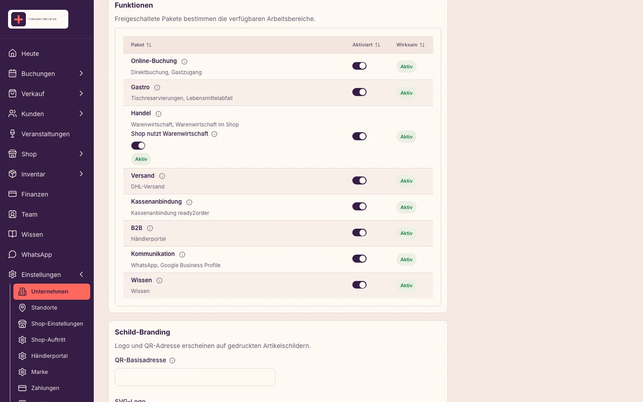The image size is (643, 402).
Task: Open info icon for Shop nutzt Warenwirtschaft
Action: pos(214,134)
